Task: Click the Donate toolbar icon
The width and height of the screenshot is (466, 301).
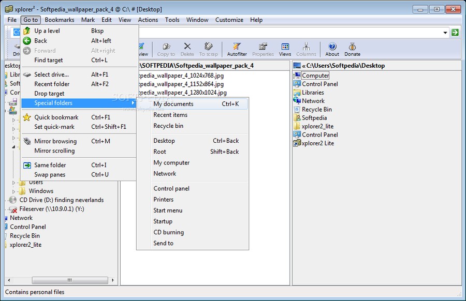Action: 353,47
